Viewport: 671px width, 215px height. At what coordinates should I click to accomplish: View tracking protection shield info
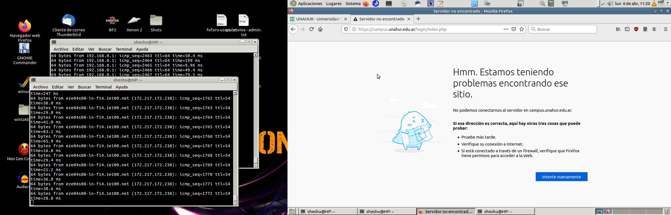click(x=346, y=29)
